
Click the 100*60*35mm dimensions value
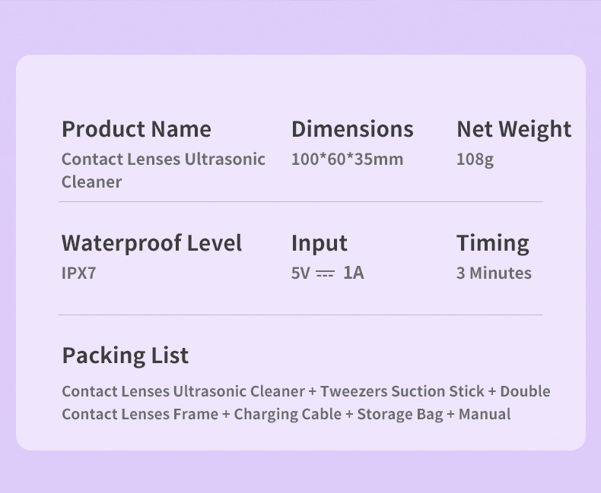[x=347, y=160]
